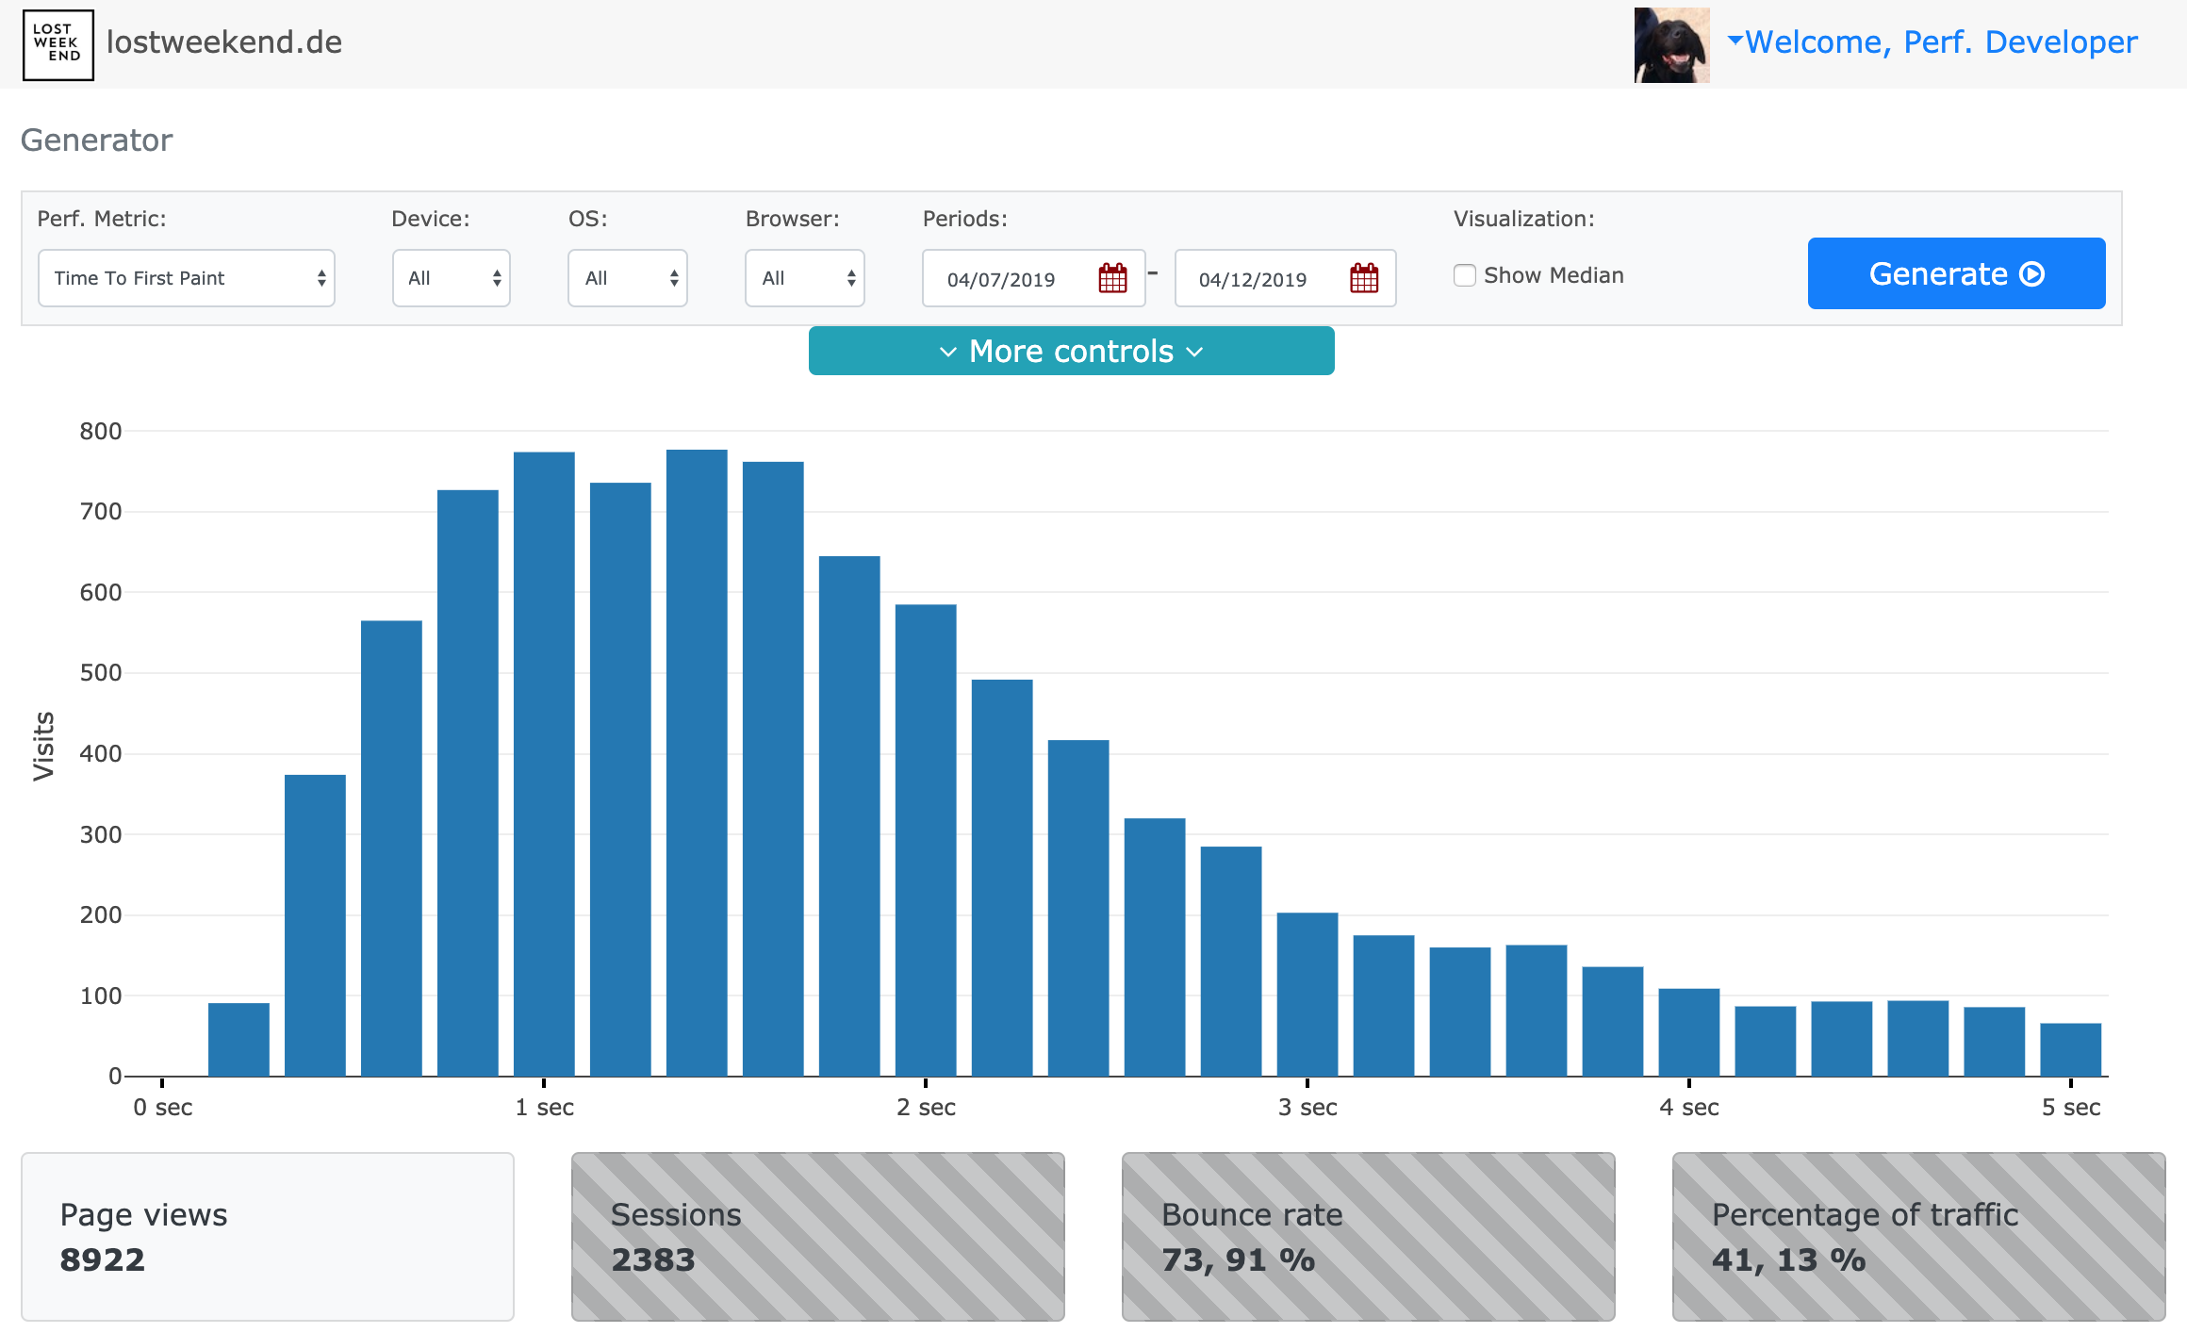2187x1333 pixels.
Task: Open Welcome, Perf. Developer menu
Action: click(1940, 42)
